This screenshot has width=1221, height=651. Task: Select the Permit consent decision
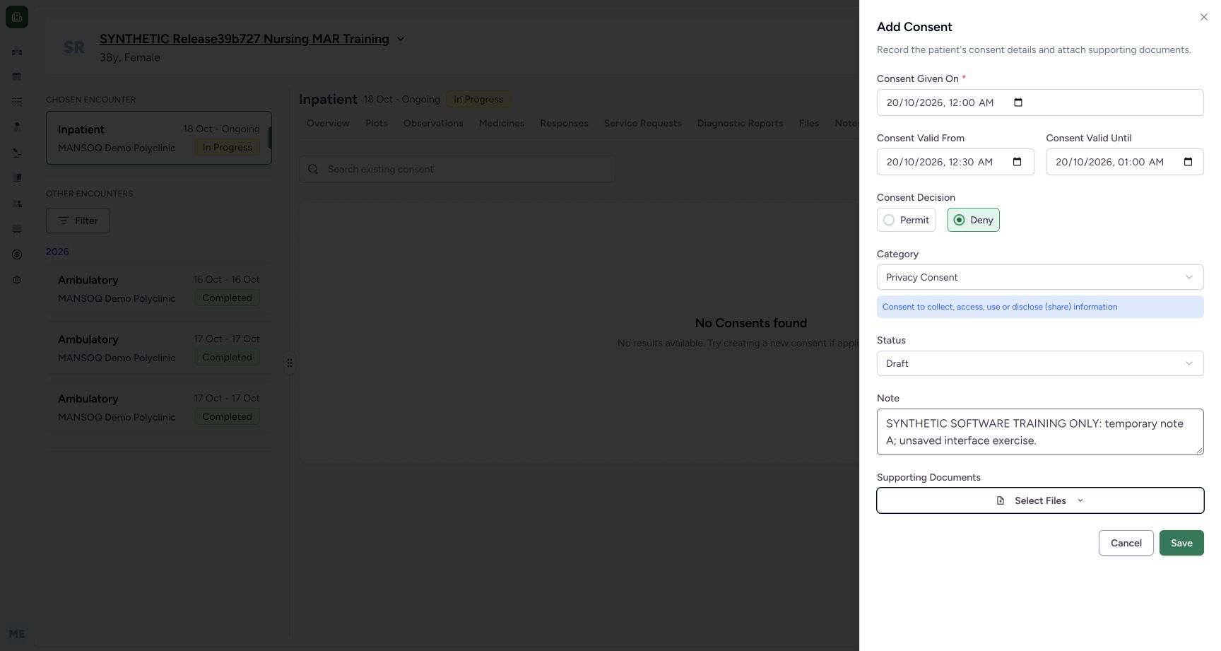[907, 220]
